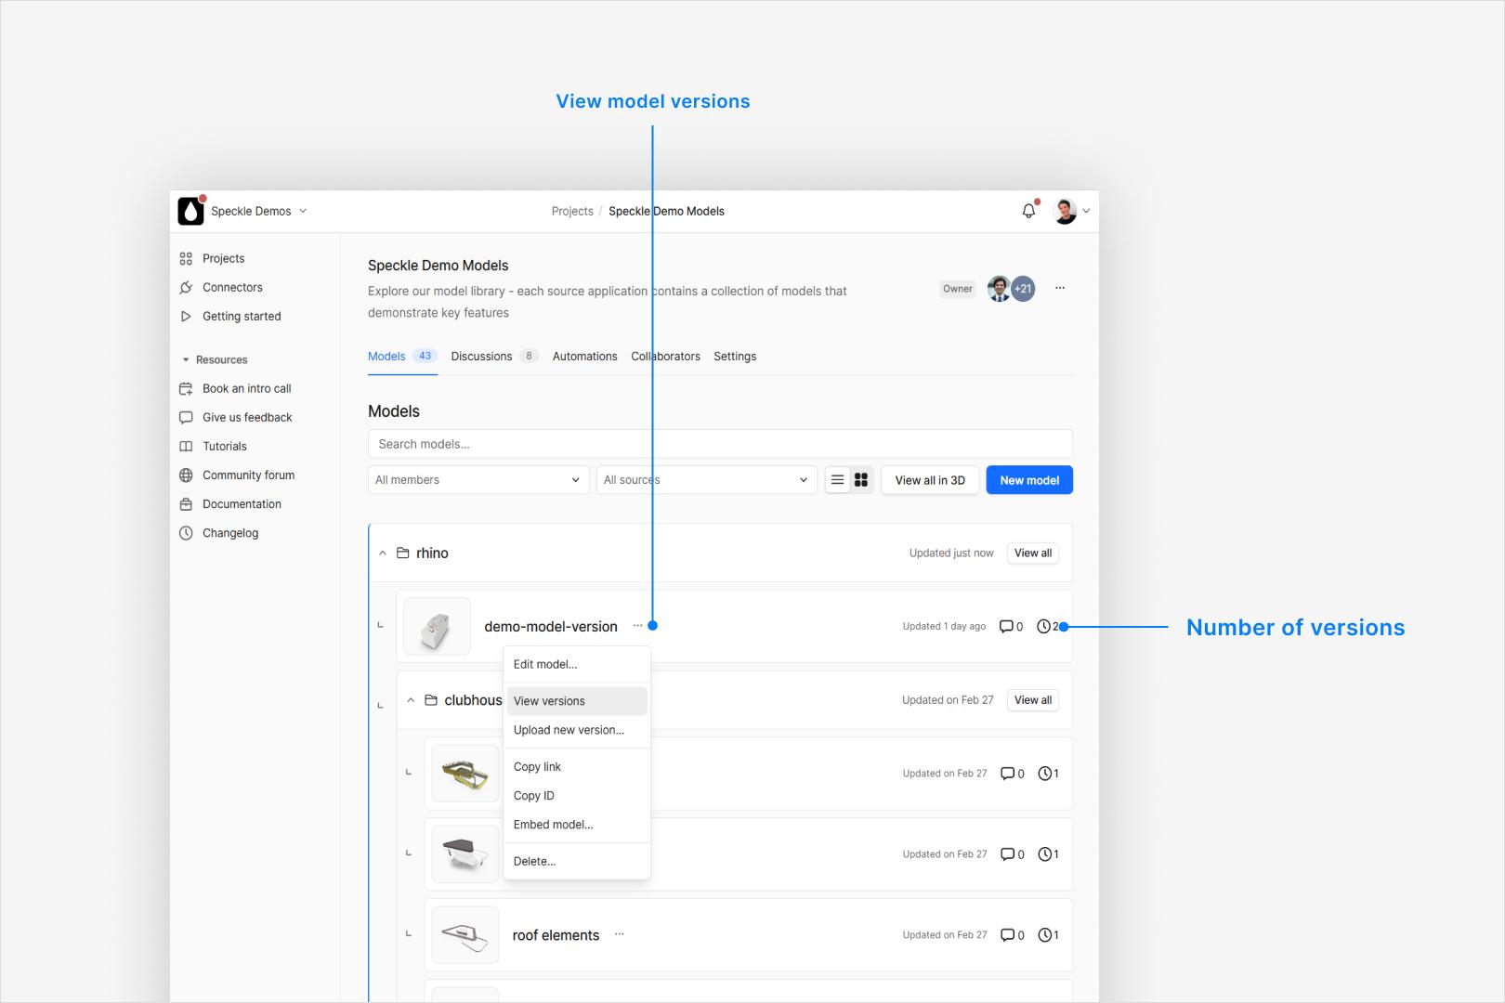Click the Getting started play icon

coord(186,316)
